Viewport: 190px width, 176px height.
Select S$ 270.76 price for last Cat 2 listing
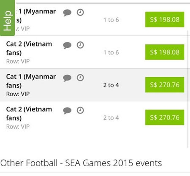click(165, 117)
